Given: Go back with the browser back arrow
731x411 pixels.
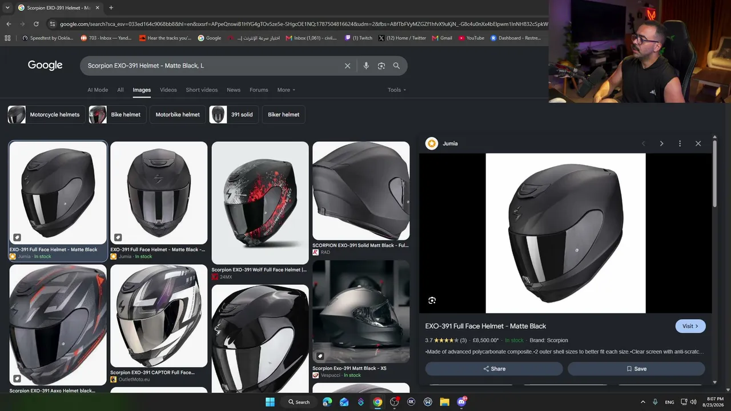Looking at the screenshot, I should pos(9,24).
